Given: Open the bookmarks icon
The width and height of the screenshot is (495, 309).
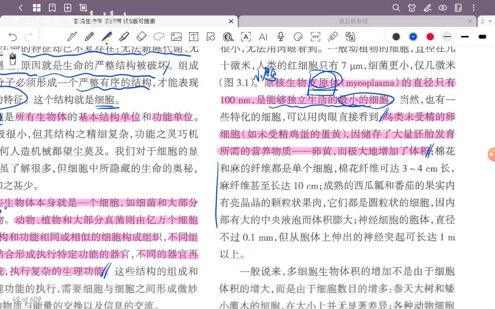Looking at the screenshot, I should pos(52,8).
